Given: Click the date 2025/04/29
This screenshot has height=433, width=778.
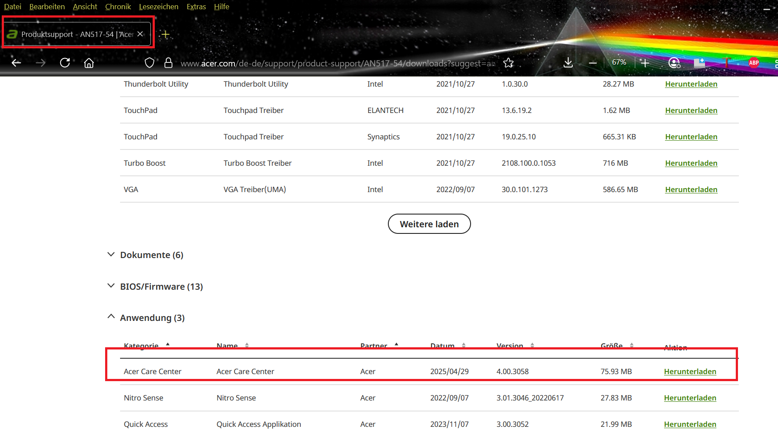Looking at the screenshot, I should pos(449,371).
